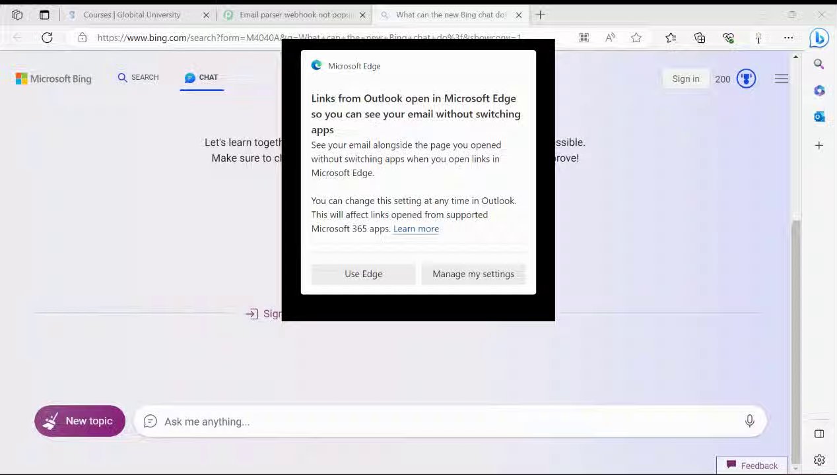This screenshot has width=837, height=475.
Task: Select the Bing CHAT tab
Action: click(x=201, y=77)
